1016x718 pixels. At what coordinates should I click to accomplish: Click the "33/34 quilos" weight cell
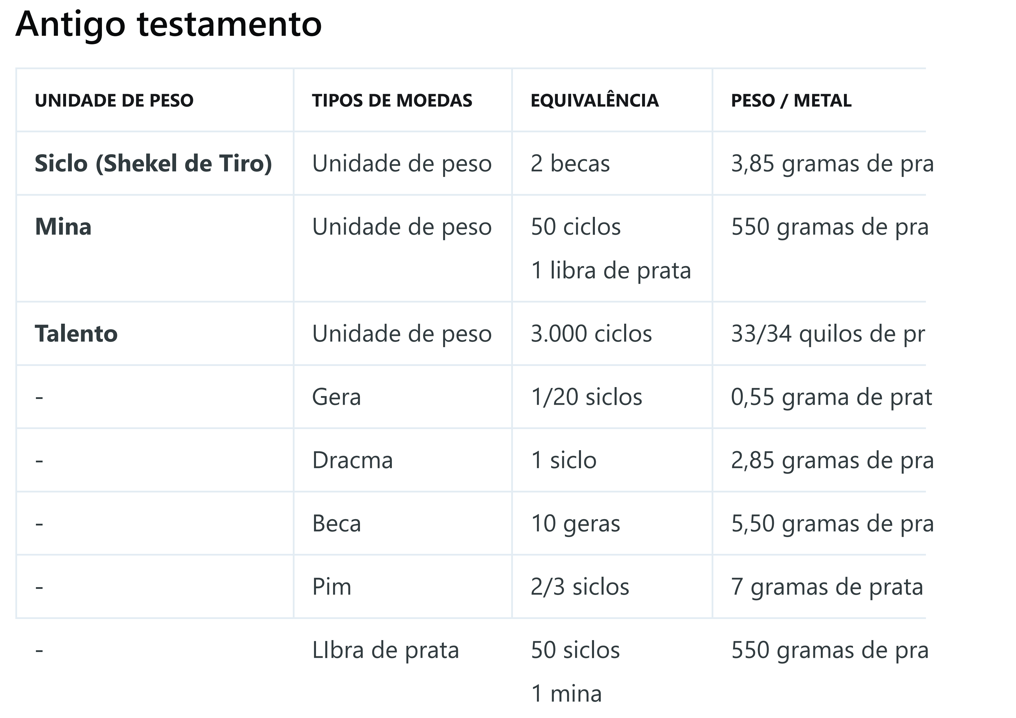827,334
